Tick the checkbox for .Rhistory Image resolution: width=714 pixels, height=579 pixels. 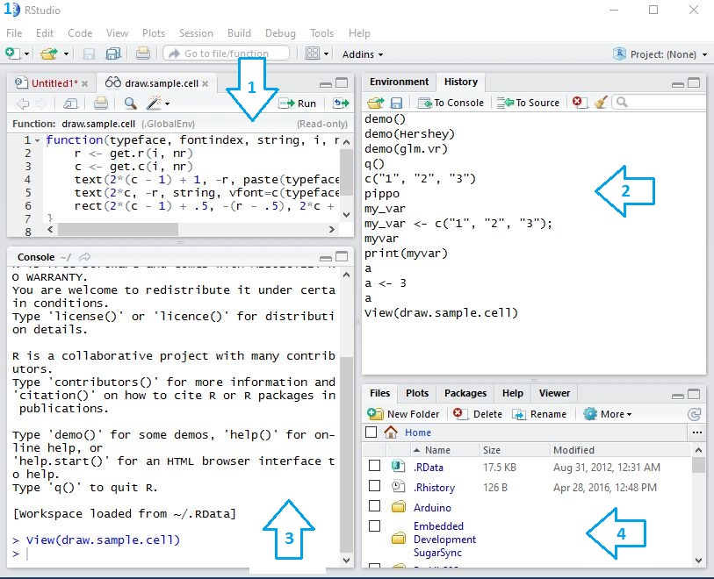click(374, 486)
